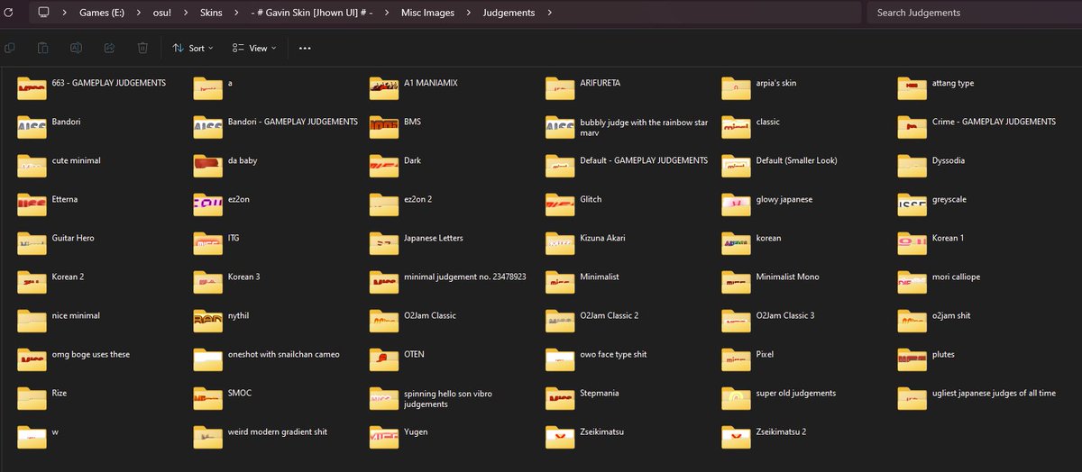Image resolution: width=1082 pixels, height=472 pixels.
Task: Navigate to Misc Images in breadcrumb
Action: tap(427, 13)
